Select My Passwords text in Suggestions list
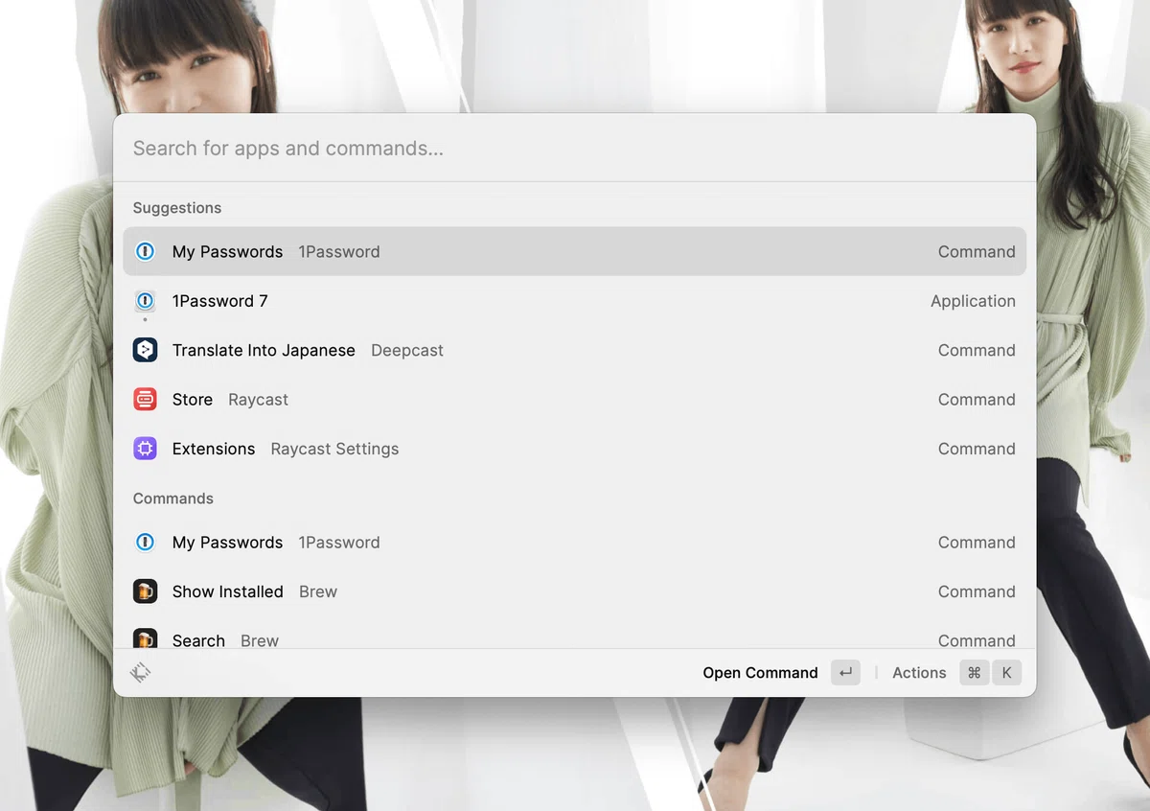The width and height of the screenshot is (1150, 811). tap(227, 252)
